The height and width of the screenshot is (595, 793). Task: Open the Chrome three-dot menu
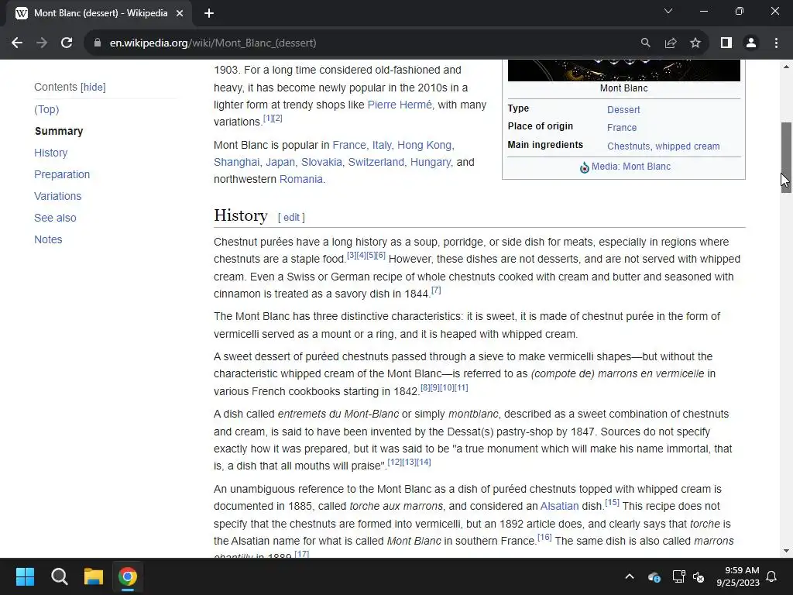(776, 43)
